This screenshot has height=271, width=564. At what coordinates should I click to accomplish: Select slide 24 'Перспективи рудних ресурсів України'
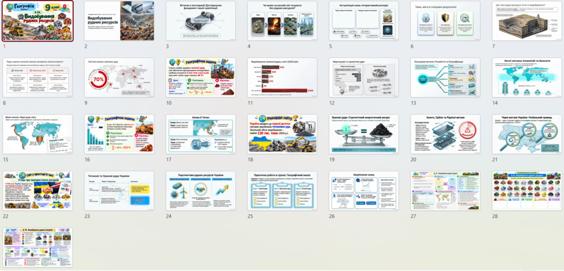point(201,191)
